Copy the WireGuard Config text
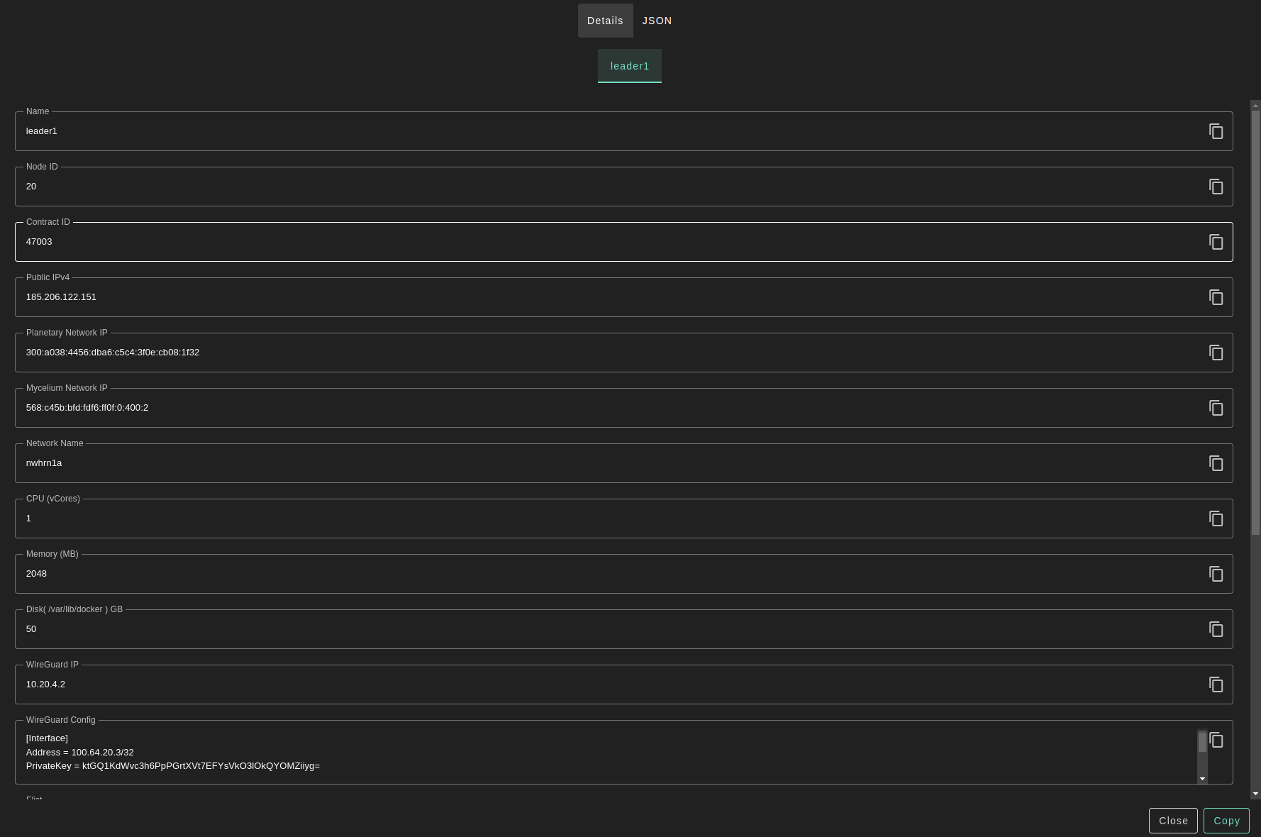Image resolution: width=1261 pixels, height=837 pixels. [x=1216, y=740]
